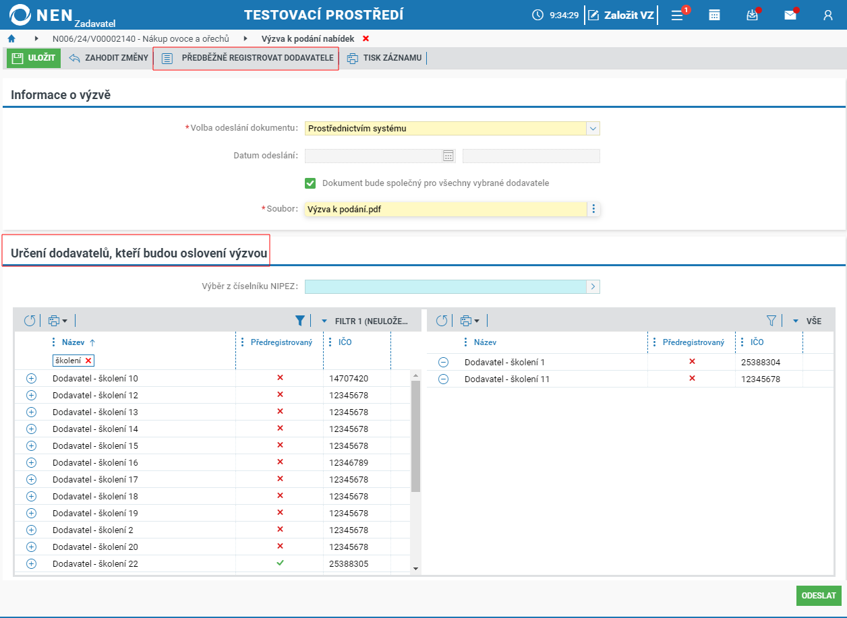Image resolution: width=847 pixels, height=618 pixels.
Task: Open the Soubor three-dot menu
Action: [x=593, y=209]
